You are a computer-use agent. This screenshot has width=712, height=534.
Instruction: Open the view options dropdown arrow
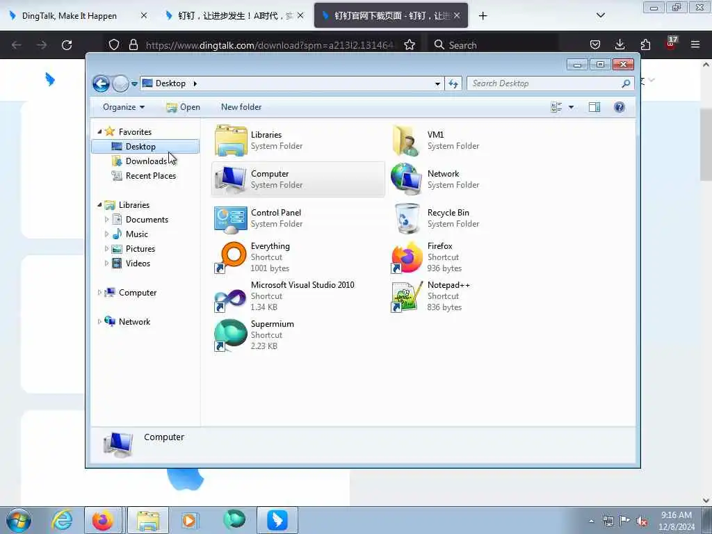572,107
